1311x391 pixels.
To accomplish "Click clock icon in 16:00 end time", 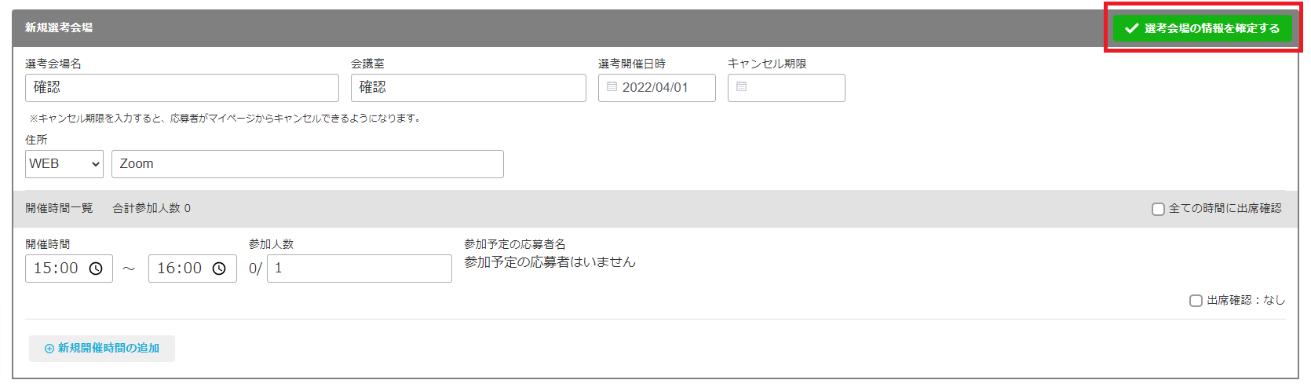I will [x=220, y=269].
